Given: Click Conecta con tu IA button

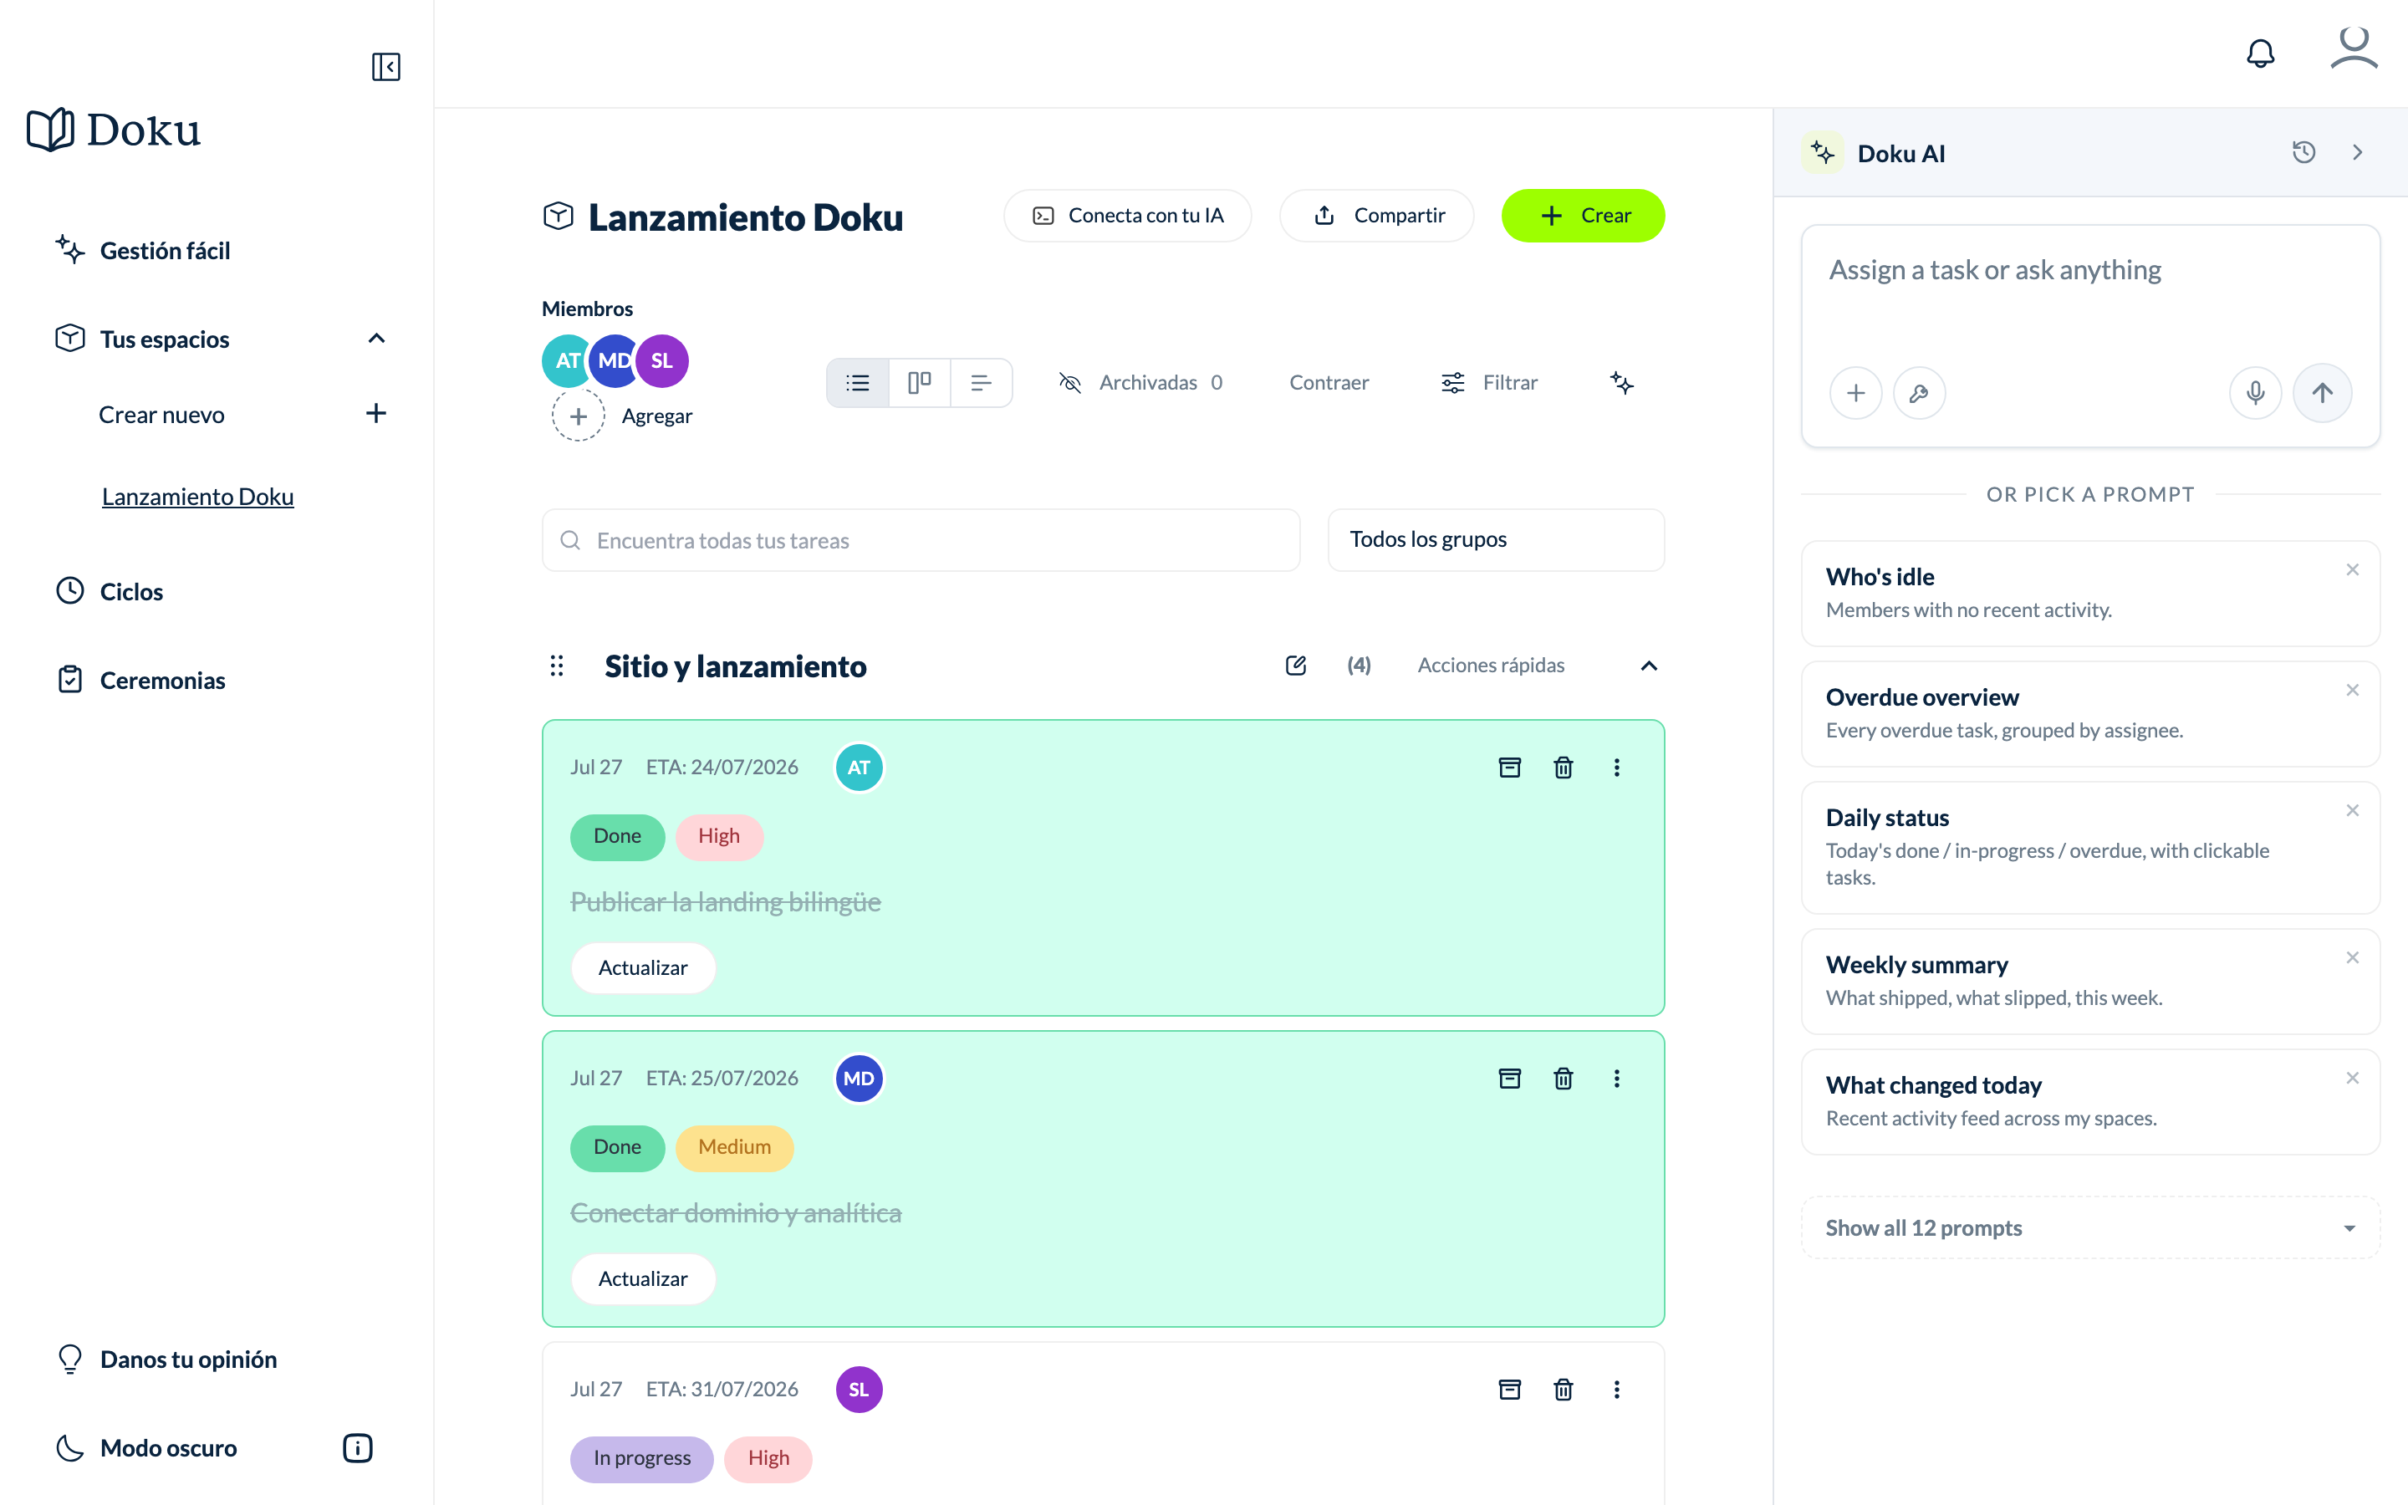Looking at the screenshot, I should (1127, 215).
